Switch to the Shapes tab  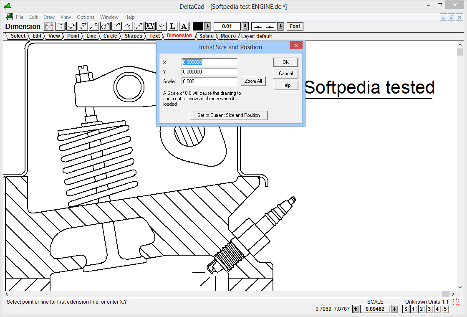[x=133, y=36]
